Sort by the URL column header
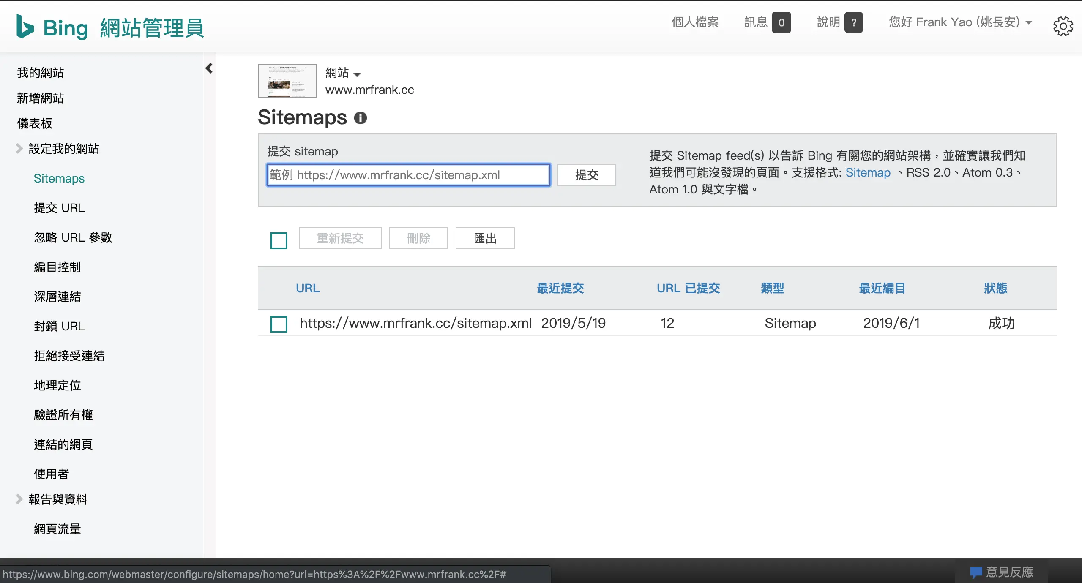The width and height of the screenshot is (1082, 583). 308,288
